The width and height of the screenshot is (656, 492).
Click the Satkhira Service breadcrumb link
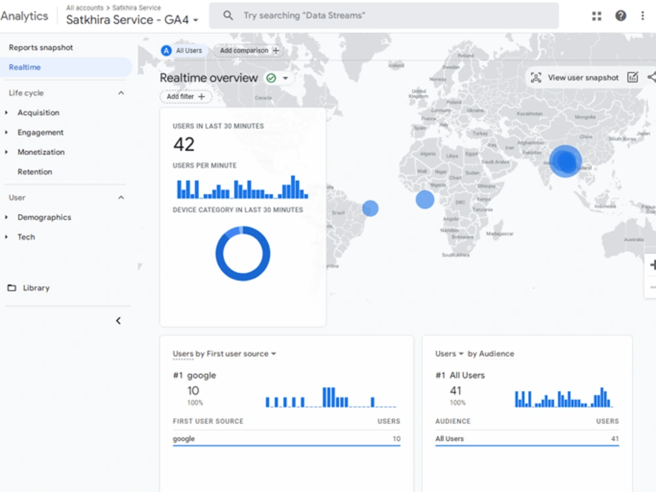[x=136, y=7]
